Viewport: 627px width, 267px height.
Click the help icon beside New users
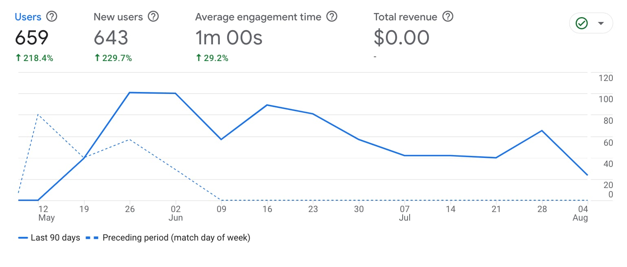click(x=153, y=17)
